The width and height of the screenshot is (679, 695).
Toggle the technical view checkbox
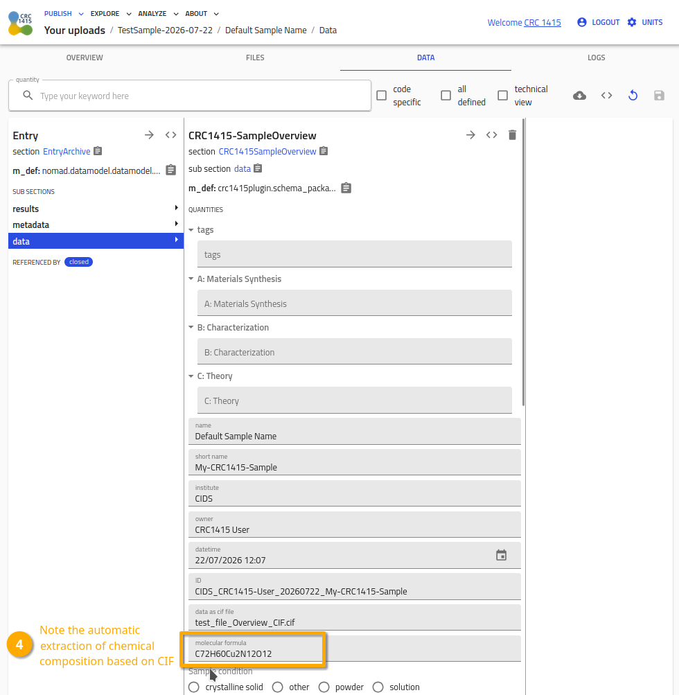point(503,96)
